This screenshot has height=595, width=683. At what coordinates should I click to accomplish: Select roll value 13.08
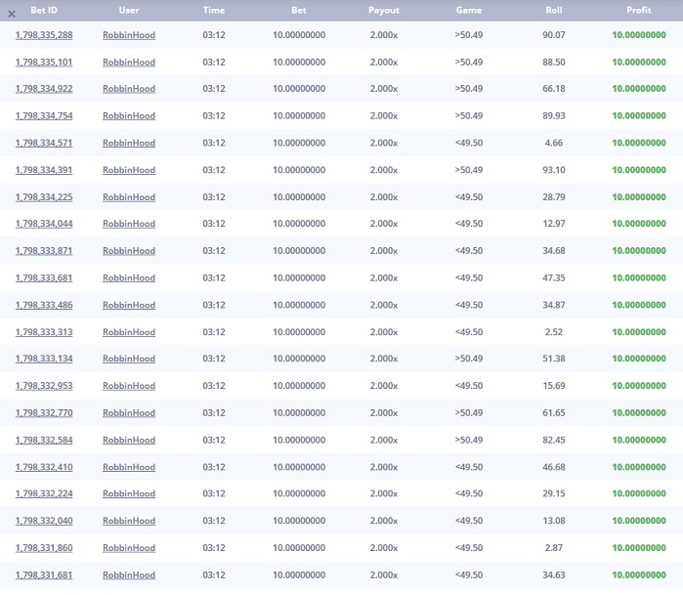[554, 521]
